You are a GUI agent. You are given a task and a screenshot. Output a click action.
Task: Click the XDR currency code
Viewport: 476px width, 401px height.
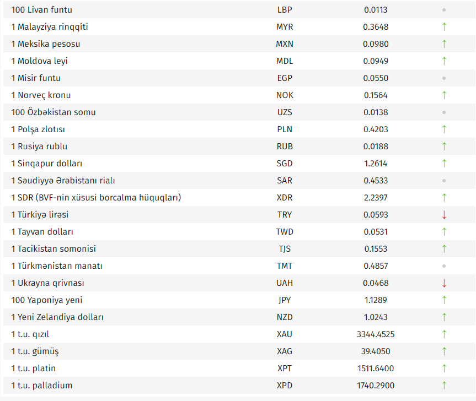coord(285,198)
